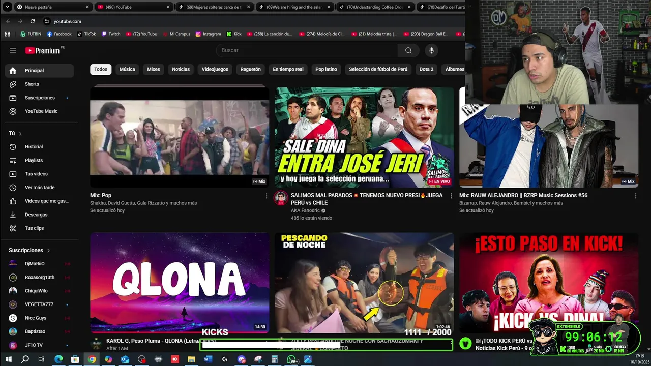Open DjMaRiiO subscription channel
Image resolution: width=651 pixels, height=366 pixels.
tap(39, 264)
